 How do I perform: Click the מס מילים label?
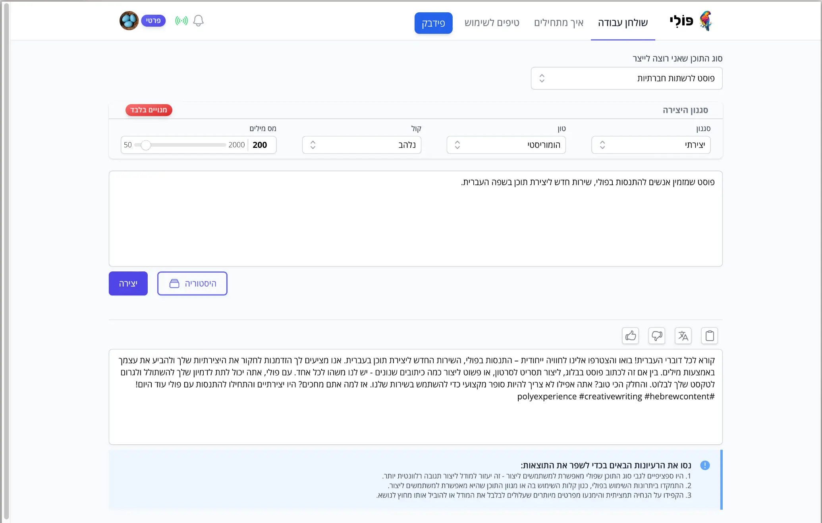(x=263, y=128)
